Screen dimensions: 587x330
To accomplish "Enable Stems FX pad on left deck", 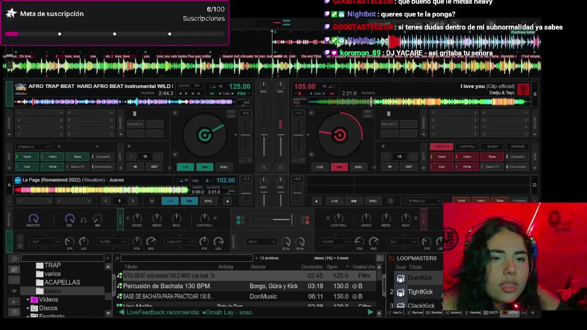I will click(x=78, y=167).
